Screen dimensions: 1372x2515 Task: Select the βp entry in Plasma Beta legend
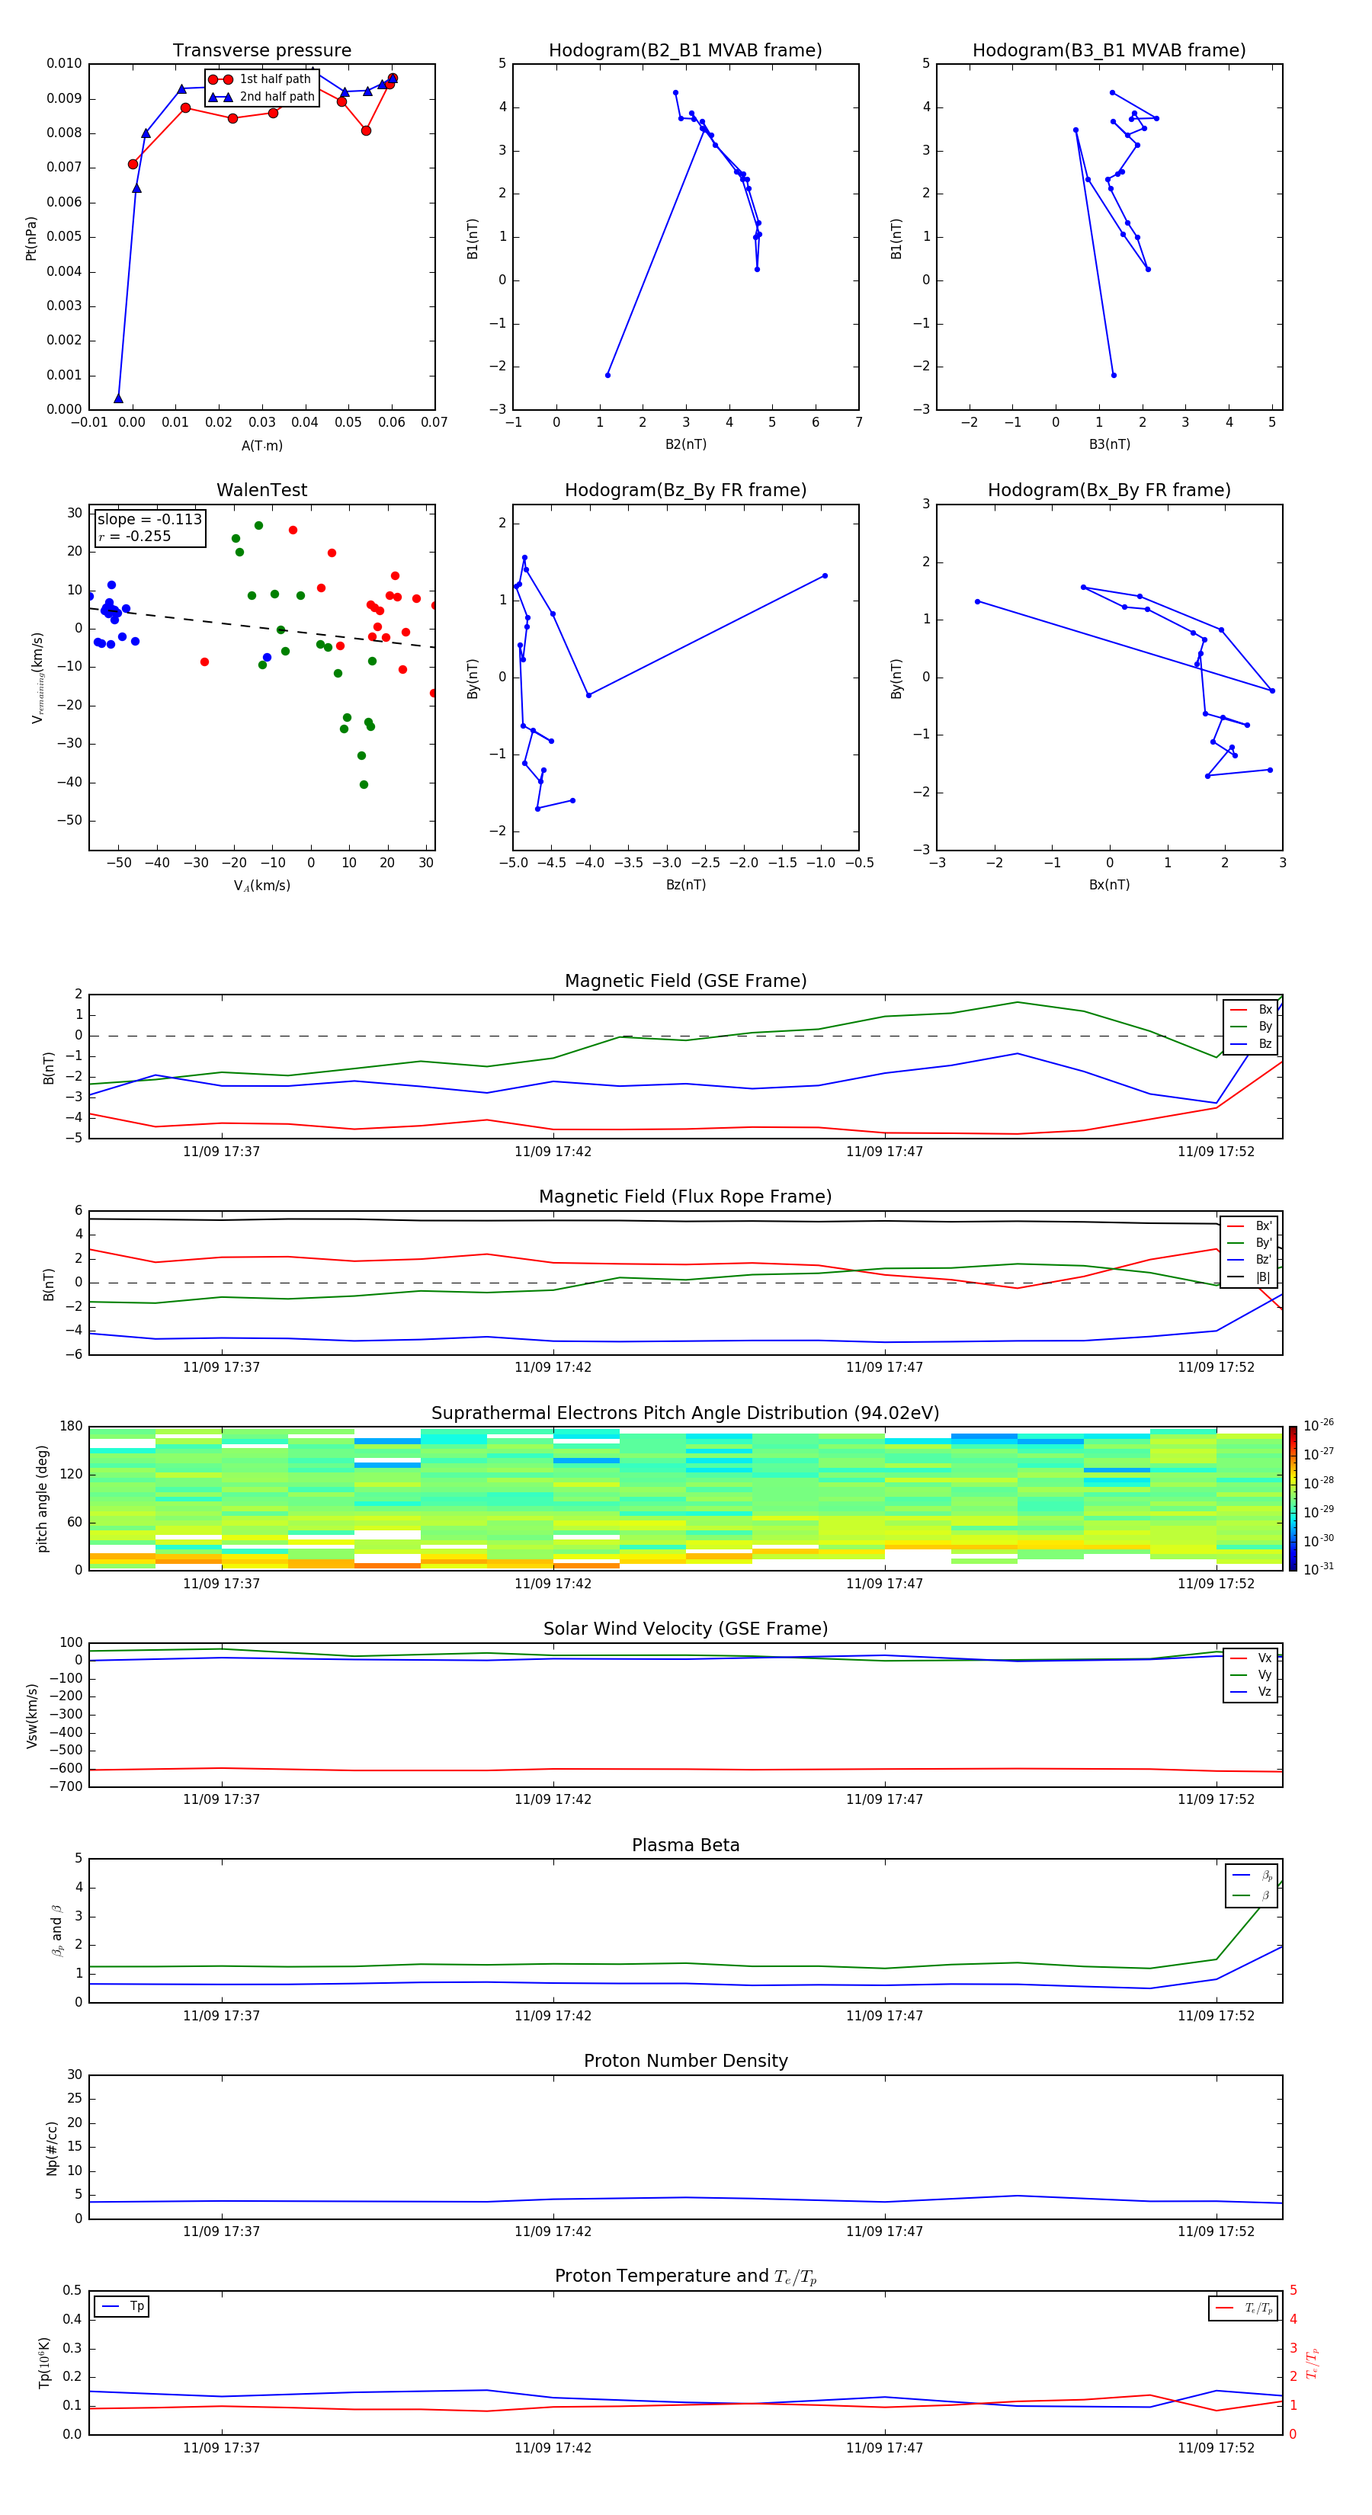[x=1252, y=1875]
